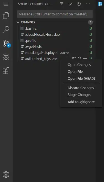The width and height of the screenshot is (104, 182).
Task: Discard authorized_keys changes with undo icon
Action: (80, 58)
